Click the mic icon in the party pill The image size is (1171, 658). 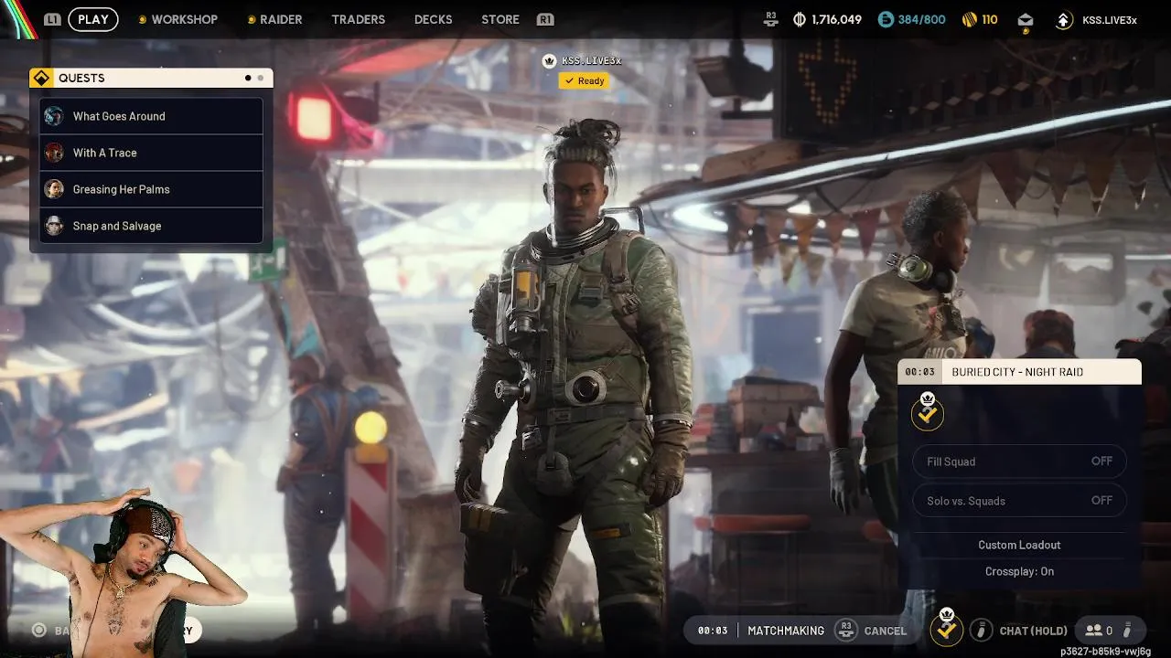coord(1128,630)
